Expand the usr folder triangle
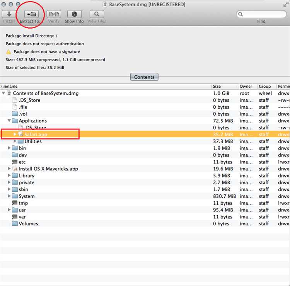This screenshot has height=286, width=290. [x=9, y=210]
